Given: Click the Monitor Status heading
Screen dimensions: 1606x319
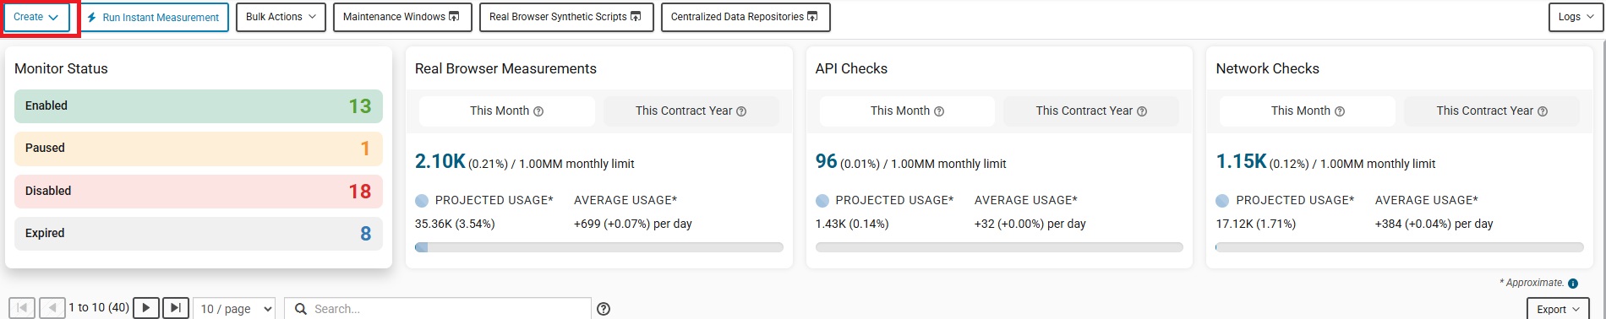Looking at the screenshot, I should [x=61, y=69].
